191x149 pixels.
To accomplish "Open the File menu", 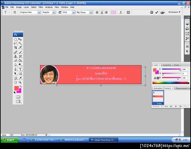I will point(7,7).
